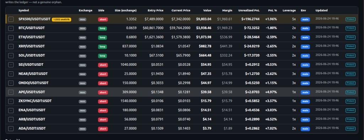The width and height of the screenshot is (364, 140).
Task: Sort by the Current Price column header
Action: pyautogui.click(x=181, y=10)
